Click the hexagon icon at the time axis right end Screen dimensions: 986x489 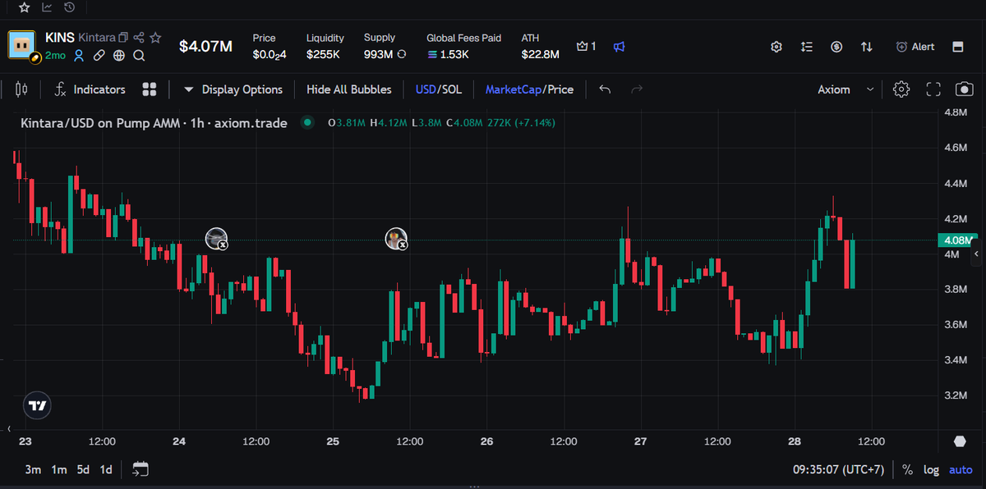click(x=960, y=441)
